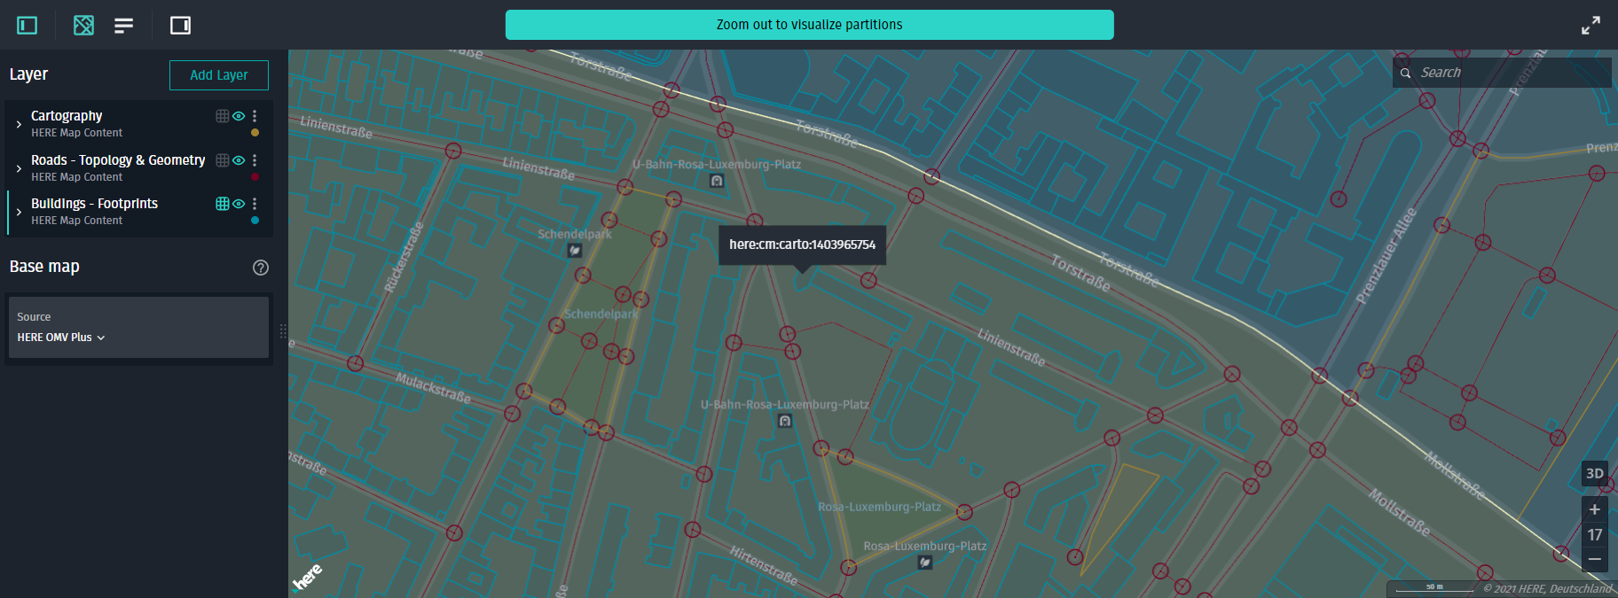Click the upper U-Bahn-Rosa-Luxemburg-Platz station icon

(x=717, y=181)
